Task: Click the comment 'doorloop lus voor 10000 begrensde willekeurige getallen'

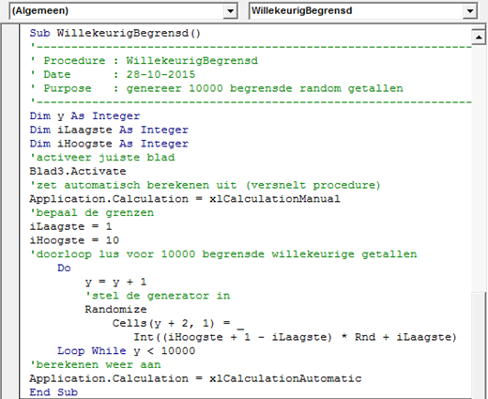Action: (x=223, y=254)
